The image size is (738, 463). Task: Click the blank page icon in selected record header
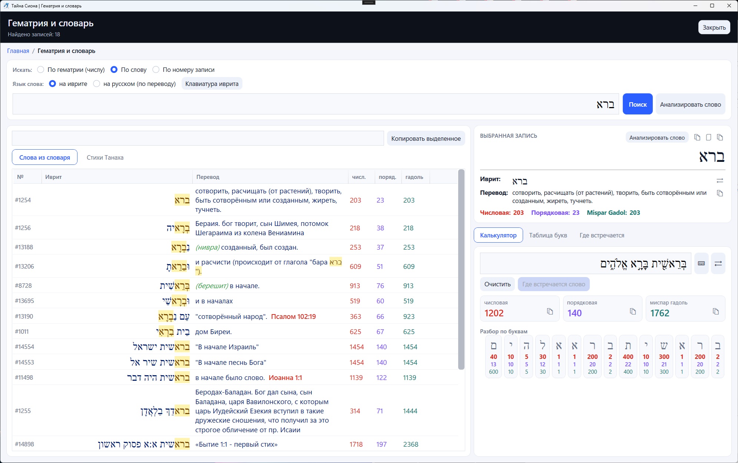[x=708, y=137]
